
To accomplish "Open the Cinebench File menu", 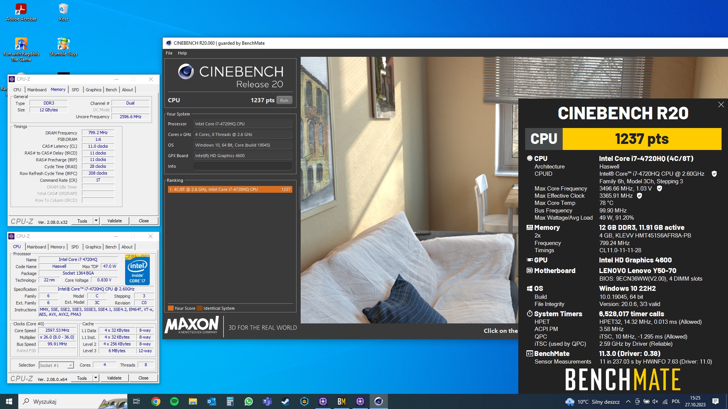I will [169, 53].
